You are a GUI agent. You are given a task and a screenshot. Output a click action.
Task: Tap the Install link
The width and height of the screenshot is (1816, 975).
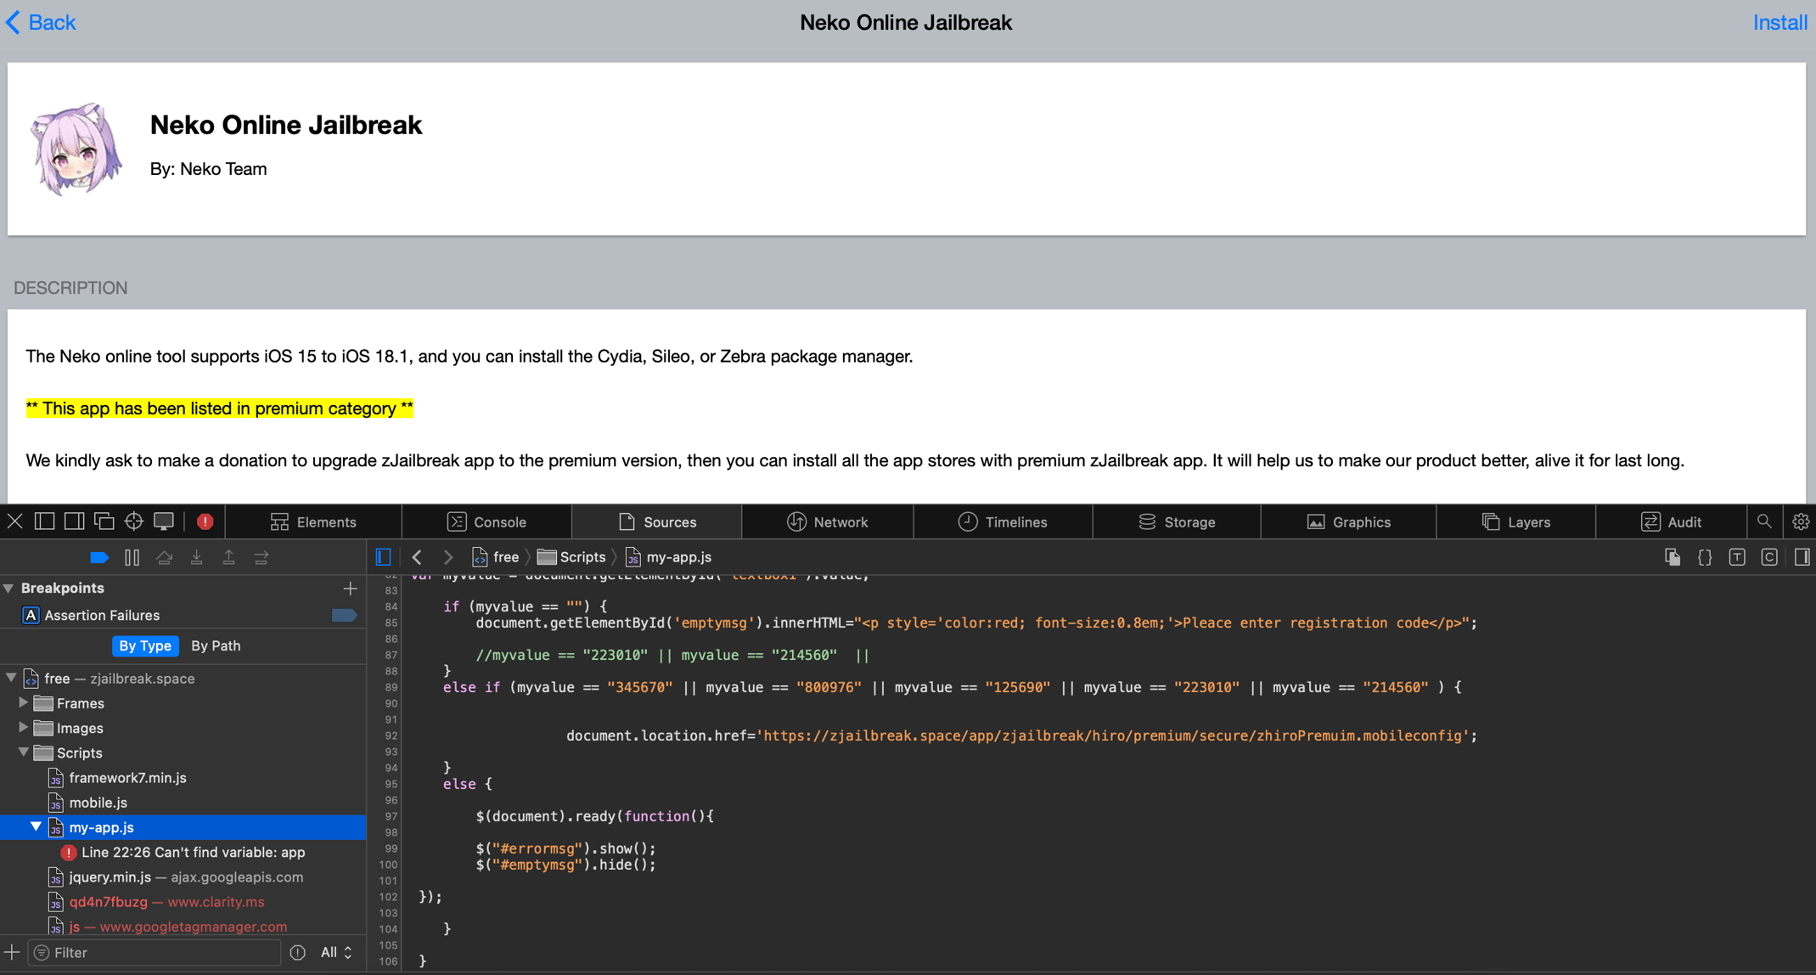1779,23
